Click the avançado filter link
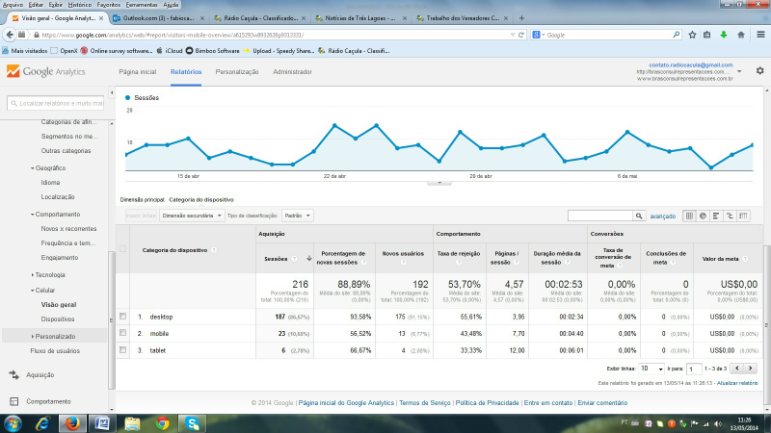This screenshot has width=771, height=433. [663, 216]
